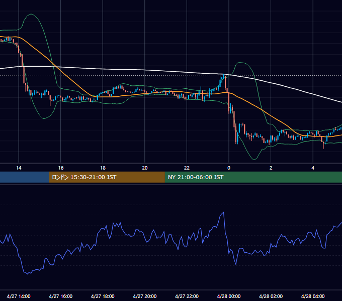Image resolution: width=342 pixels, height=301 pixels.
Task: Click the 4/27 22:00 date label
Action: 187,296
